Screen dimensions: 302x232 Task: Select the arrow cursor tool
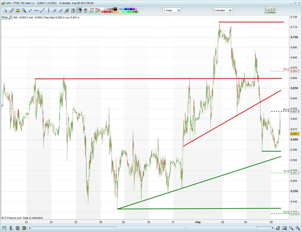tap(6, 10)
